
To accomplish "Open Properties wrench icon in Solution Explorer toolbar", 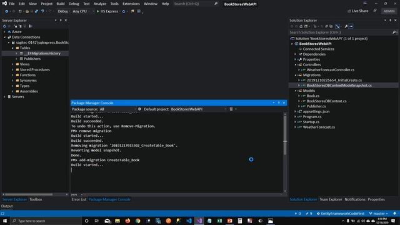I will click(346, 26).
